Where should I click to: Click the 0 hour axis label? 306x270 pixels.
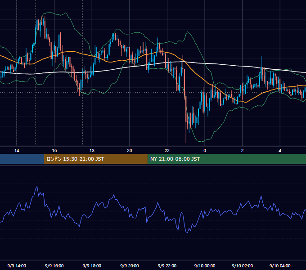pyautogui.click(x=205, y=151)
